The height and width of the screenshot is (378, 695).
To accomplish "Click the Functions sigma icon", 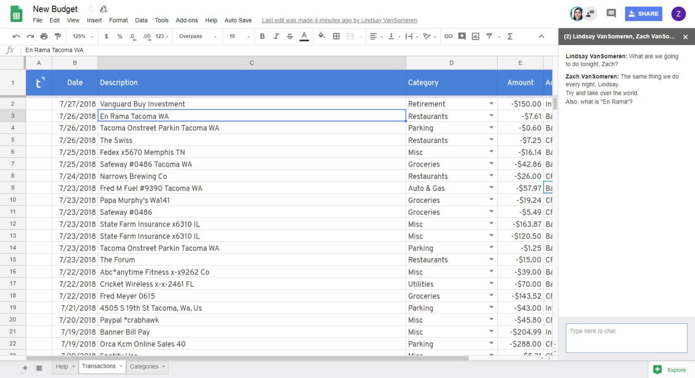I will click(510, 36).
